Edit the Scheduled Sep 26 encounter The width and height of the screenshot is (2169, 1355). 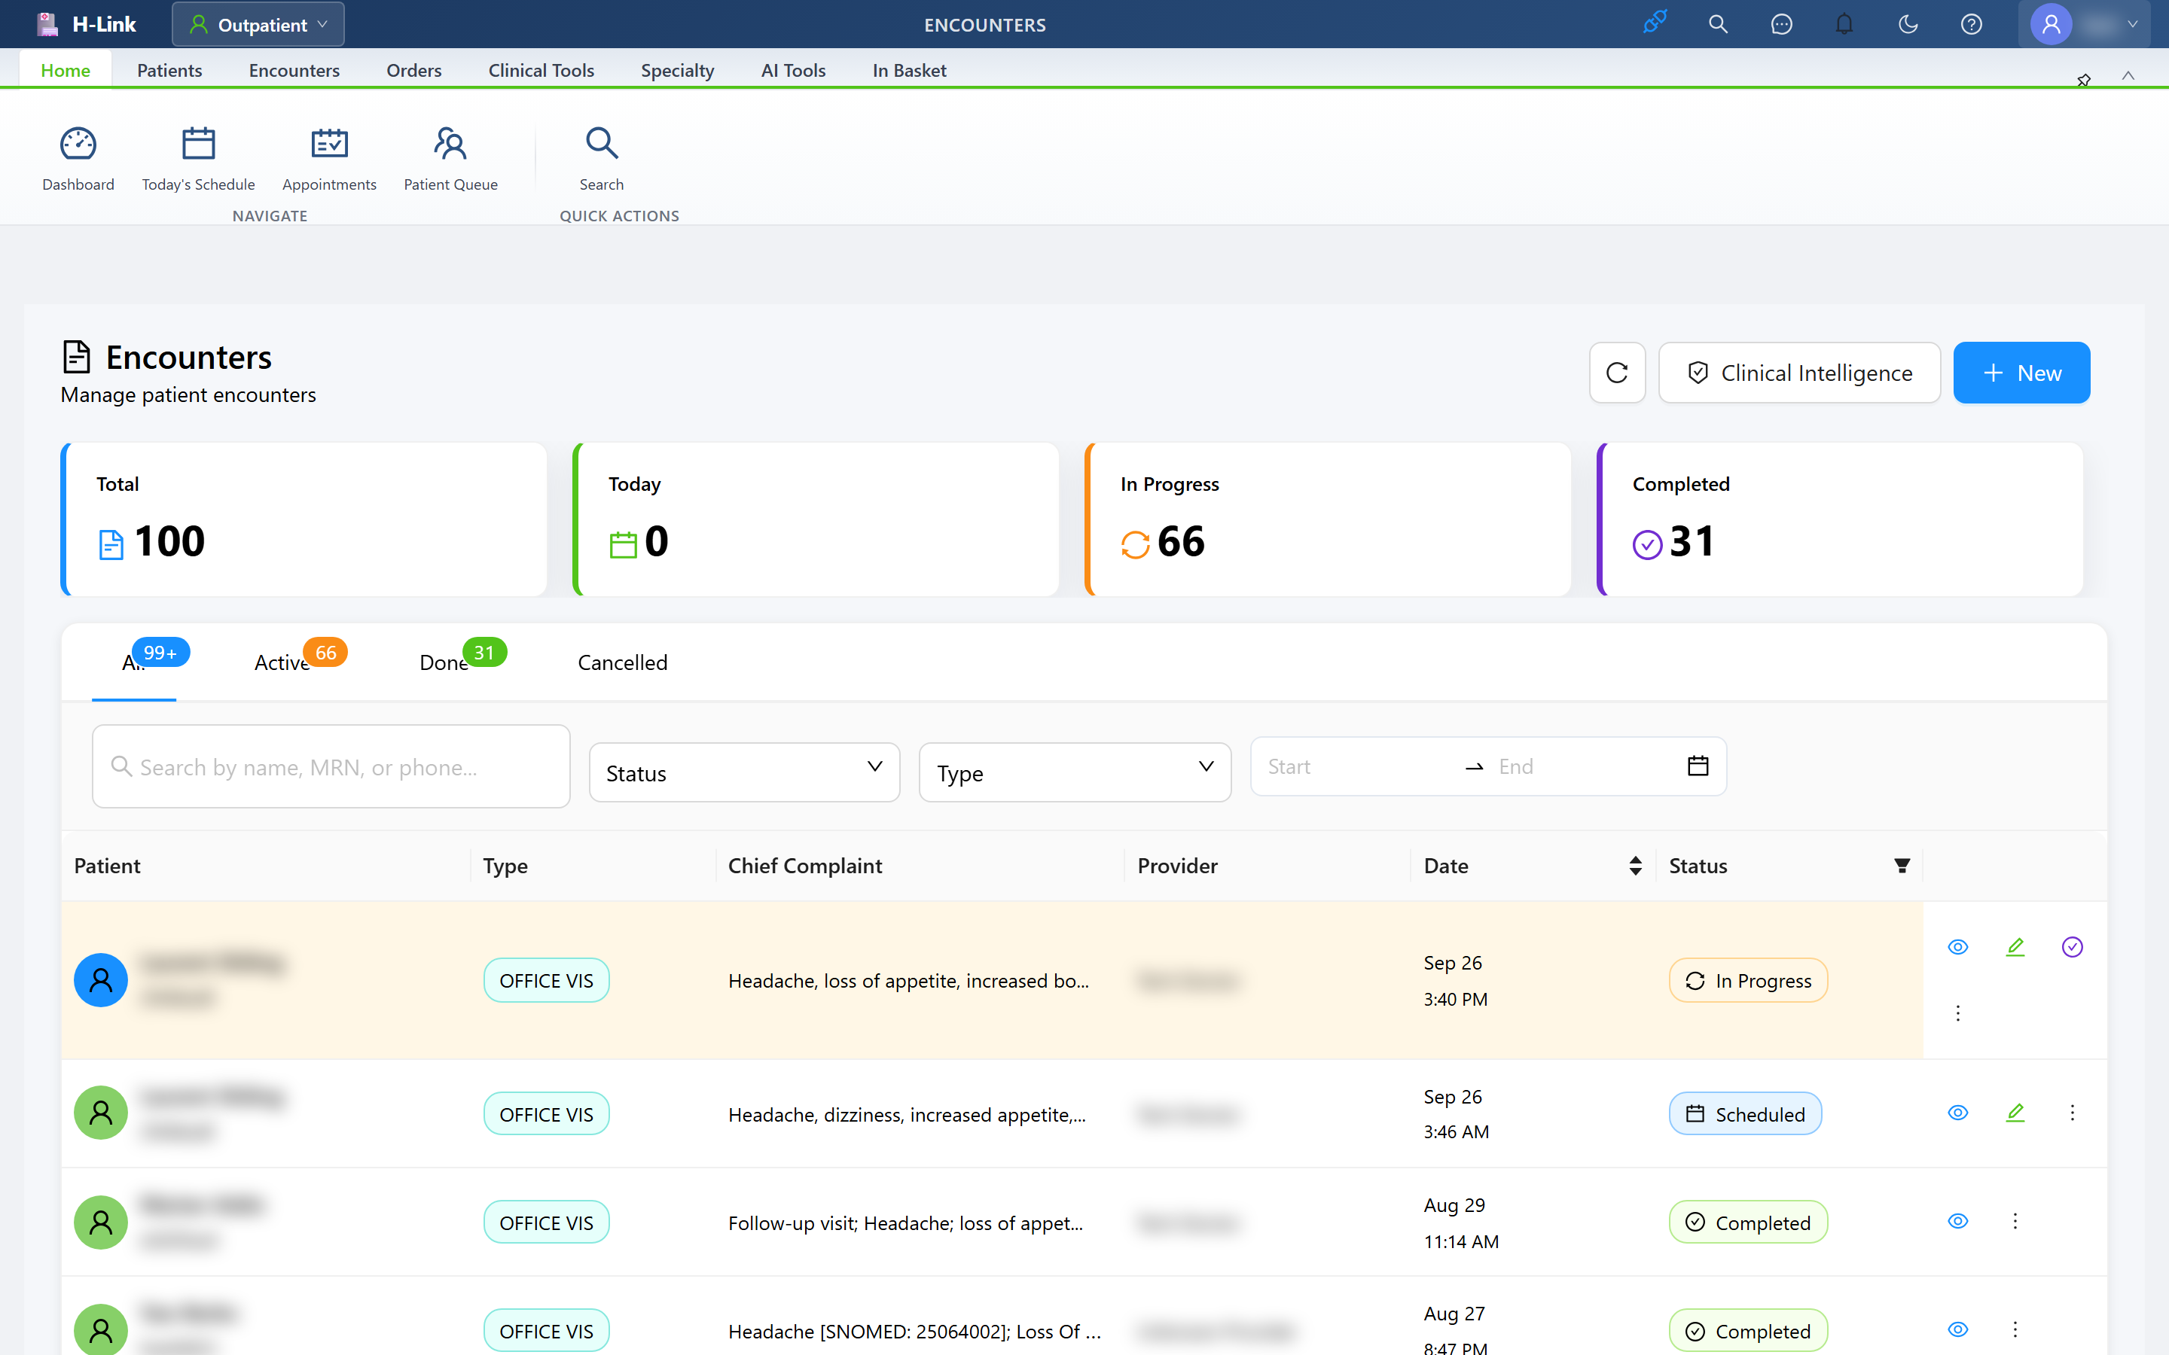point(2015,1113)
